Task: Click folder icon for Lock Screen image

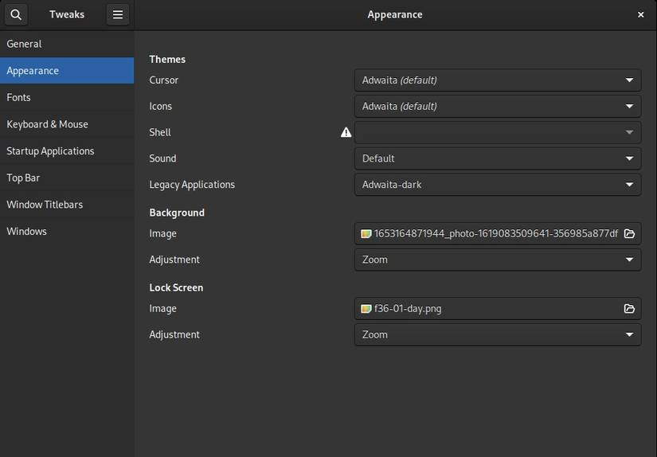Action: coord(629,308)
